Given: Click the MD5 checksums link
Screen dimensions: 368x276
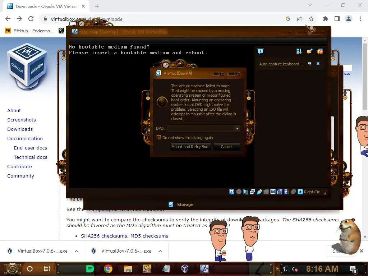Looking at the screenshot, I should (x=149, y=236).
